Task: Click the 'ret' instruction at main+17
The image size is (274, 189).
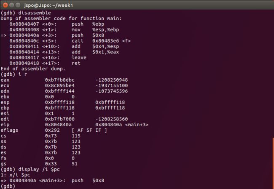Action: [x=76, y=63]
